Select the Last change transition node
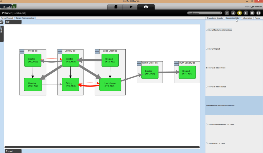 [110, 84]
